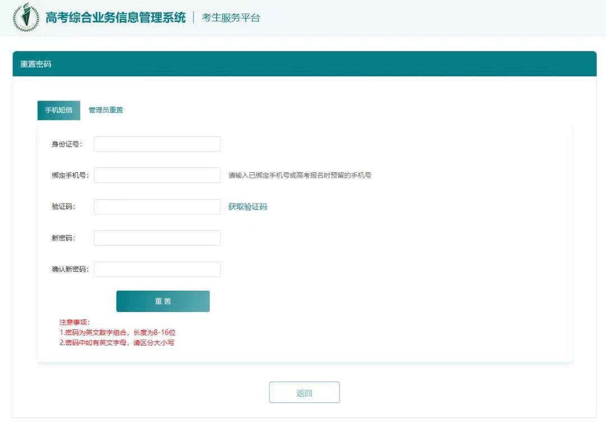Click into the 绑定手机号 input field
Image resolution: width=606 pixels, height=422 pixels.
point(157,175)
